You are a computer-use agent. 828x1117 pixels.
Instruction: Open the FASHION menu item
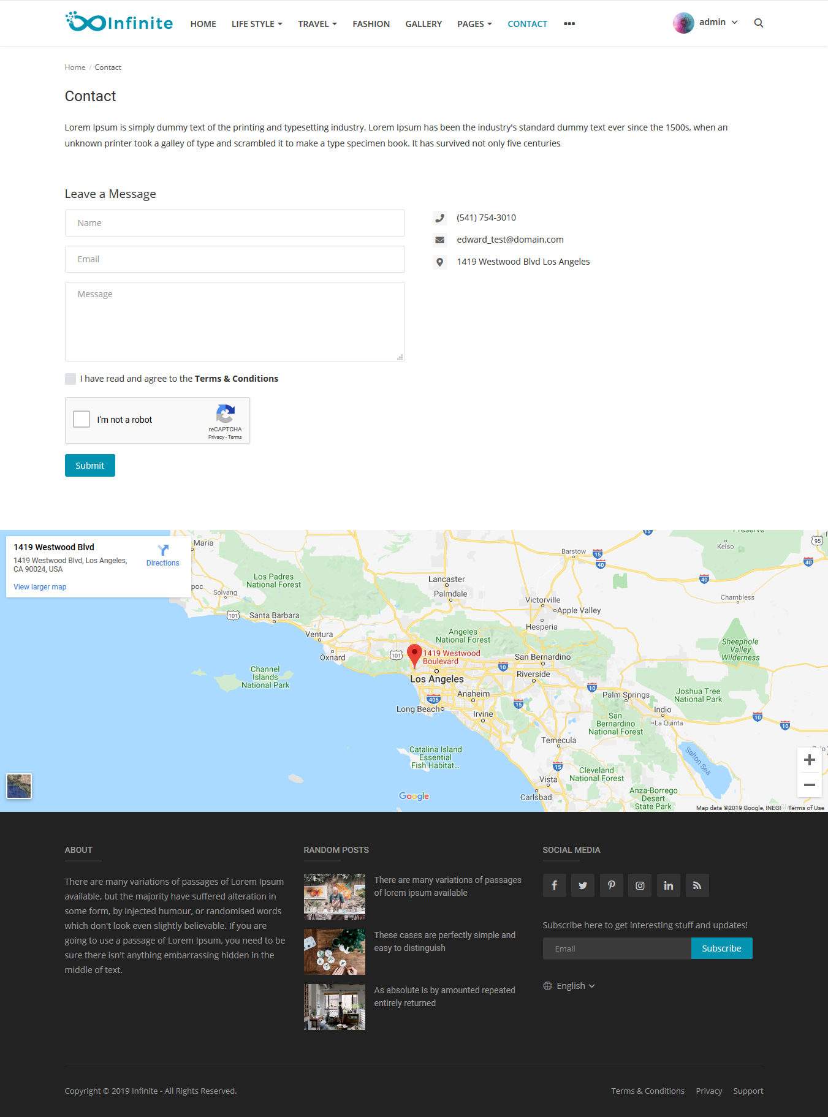pos(371,24)
